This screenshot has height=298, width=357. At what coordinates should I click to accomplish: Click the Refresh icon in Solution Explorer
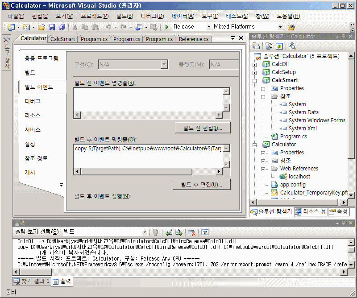[279, 46]
